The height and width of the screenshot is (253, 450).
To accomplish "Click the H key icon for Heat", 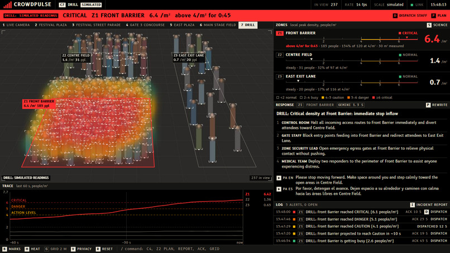I will (27, 249).
